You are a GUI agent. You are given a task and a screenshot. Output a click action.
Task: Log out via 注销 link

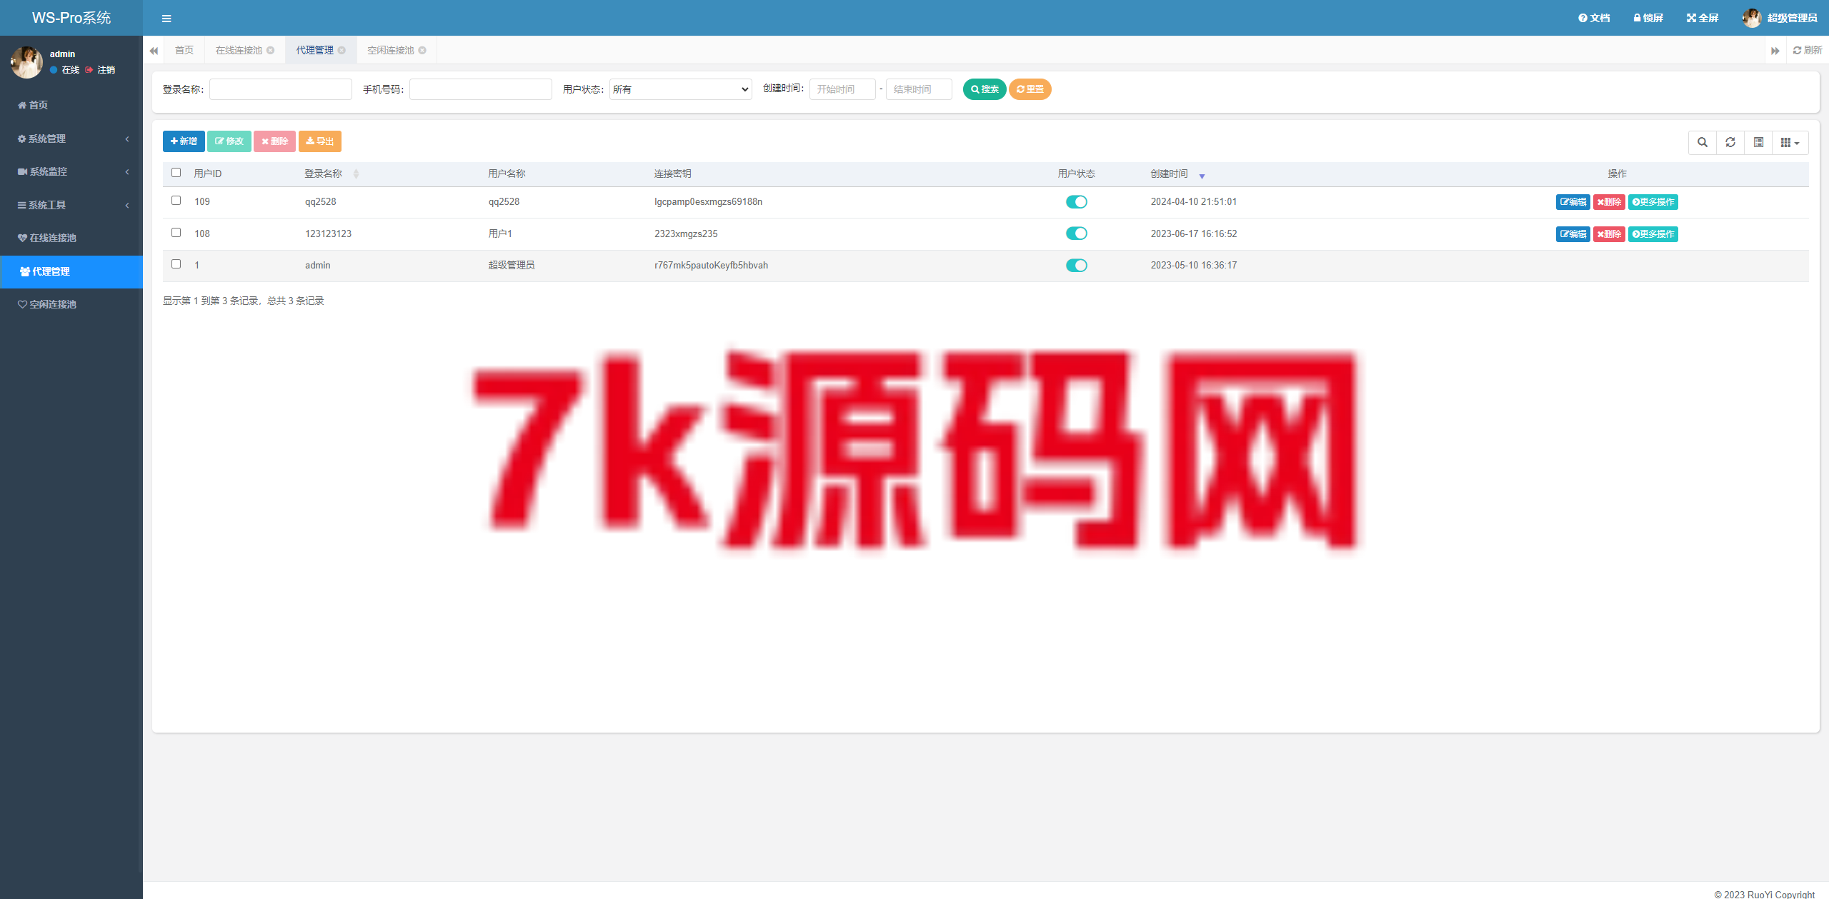[x=100, y=70]
